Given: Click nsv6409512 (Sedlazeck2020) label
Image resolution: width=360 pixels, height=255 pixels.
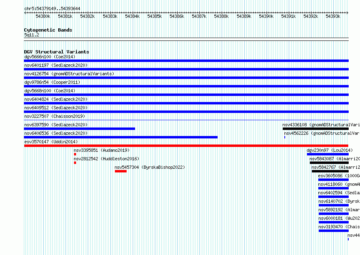Looking at the screenshot, I should [x=56, y=108].
